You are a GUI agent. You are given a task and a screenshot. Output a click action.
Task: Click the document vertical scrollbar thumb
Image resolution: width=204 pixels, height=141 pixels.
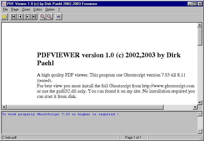200,36
